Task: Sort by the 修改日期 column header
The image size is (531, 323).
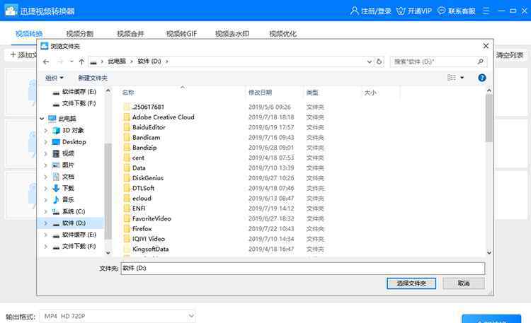Action: (x=260, y=93)
